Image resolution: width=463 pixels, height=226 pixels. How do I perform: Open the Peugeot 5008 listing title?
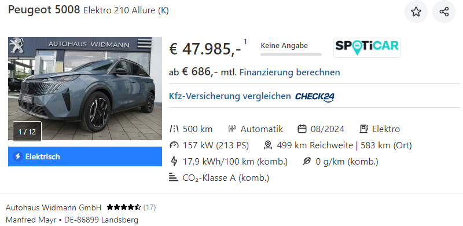coord(89,10)
